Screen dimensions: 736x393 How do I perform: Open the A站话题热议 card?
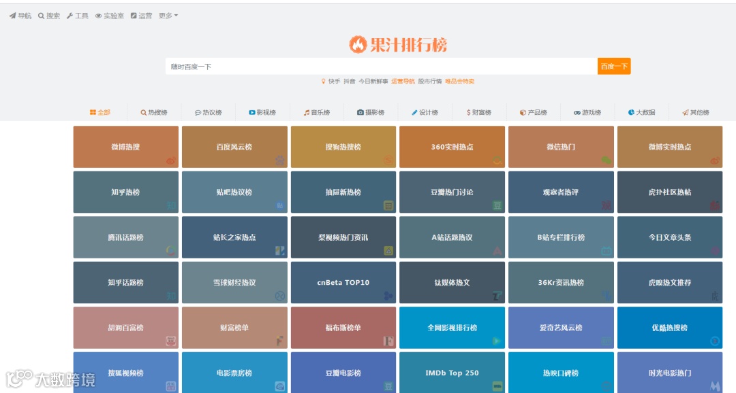[x=452, y=237]
